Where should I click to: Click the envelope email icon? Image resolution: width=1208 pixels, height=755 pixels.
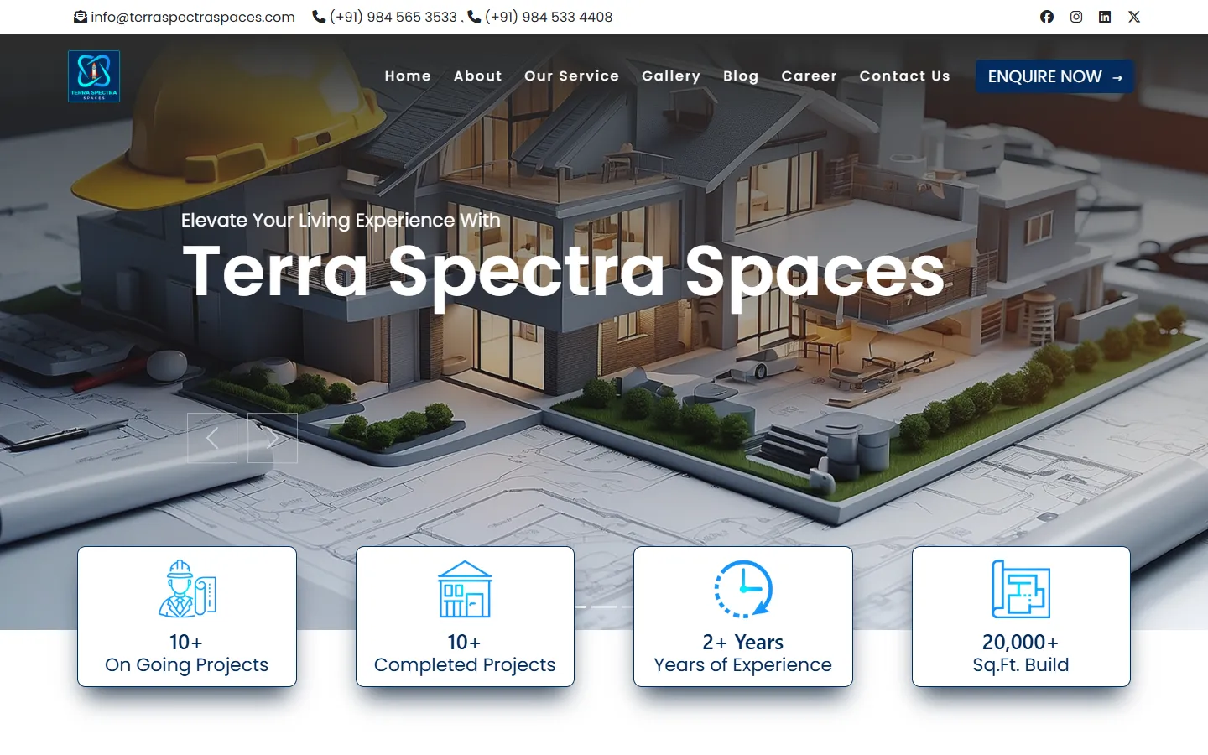click(x=81, y=17)
